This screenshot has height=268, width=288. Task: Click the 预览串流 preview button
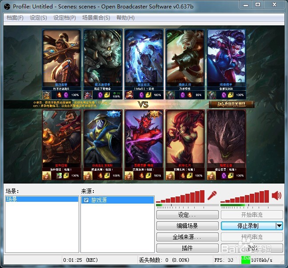pyautogui.click(x=252, y=237)
